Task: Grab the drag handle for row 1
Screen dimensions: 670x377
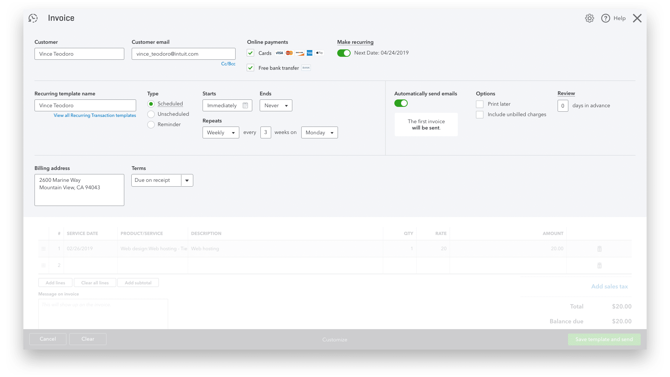Action: pyautogui.click(x=43, y=249)
